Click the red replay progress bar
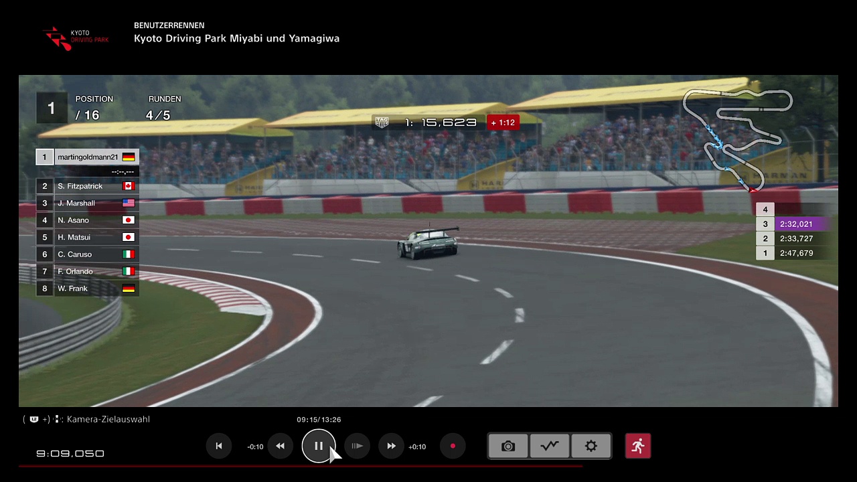Viewport: 857px width, 482px height. point(300,466)
